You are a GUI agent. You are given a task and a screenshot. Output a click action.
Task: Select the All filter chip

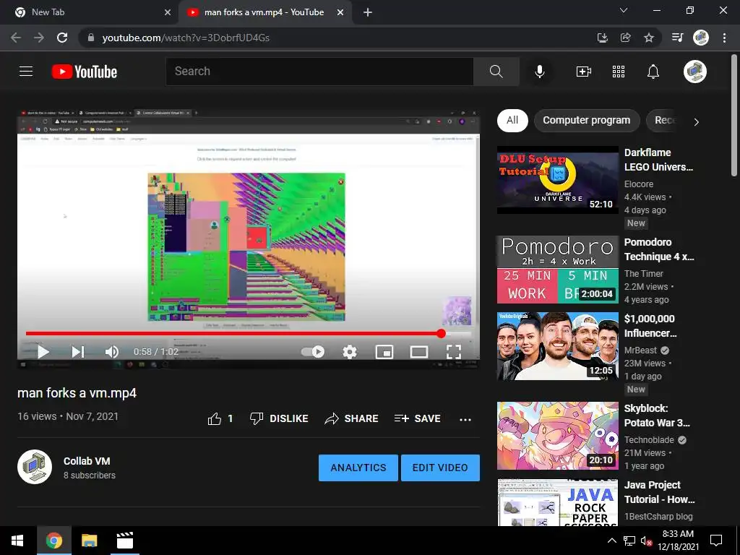tap(512, 121)
